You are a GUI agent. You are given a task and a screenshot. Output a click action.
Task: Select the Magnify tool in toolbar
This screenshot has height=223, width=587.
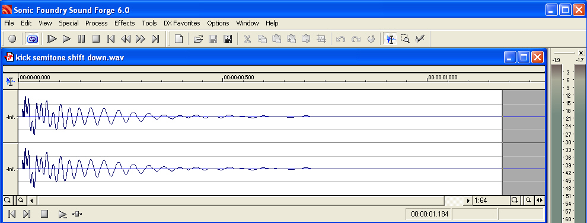coord(405,39)
